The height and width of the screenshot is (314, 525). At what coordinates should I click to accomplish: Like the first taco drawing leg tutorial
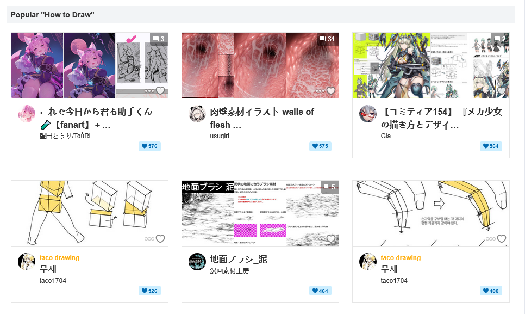tap(160, 238)
